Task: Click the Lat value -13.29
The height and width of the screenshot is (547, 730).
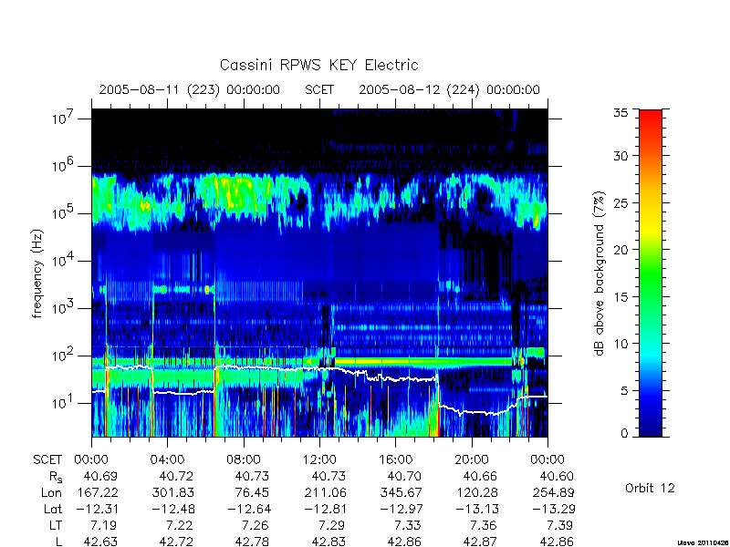Action: point(553,509)
